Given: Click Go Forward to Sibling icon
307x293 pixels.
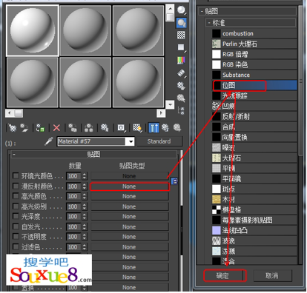Looking at the screenshot, I should (177, 128).
